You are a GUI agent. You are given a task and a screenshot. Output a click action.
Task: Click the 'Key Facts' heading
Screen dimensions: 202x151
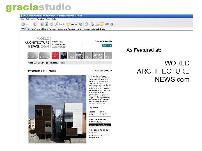[x=93, y=107]
